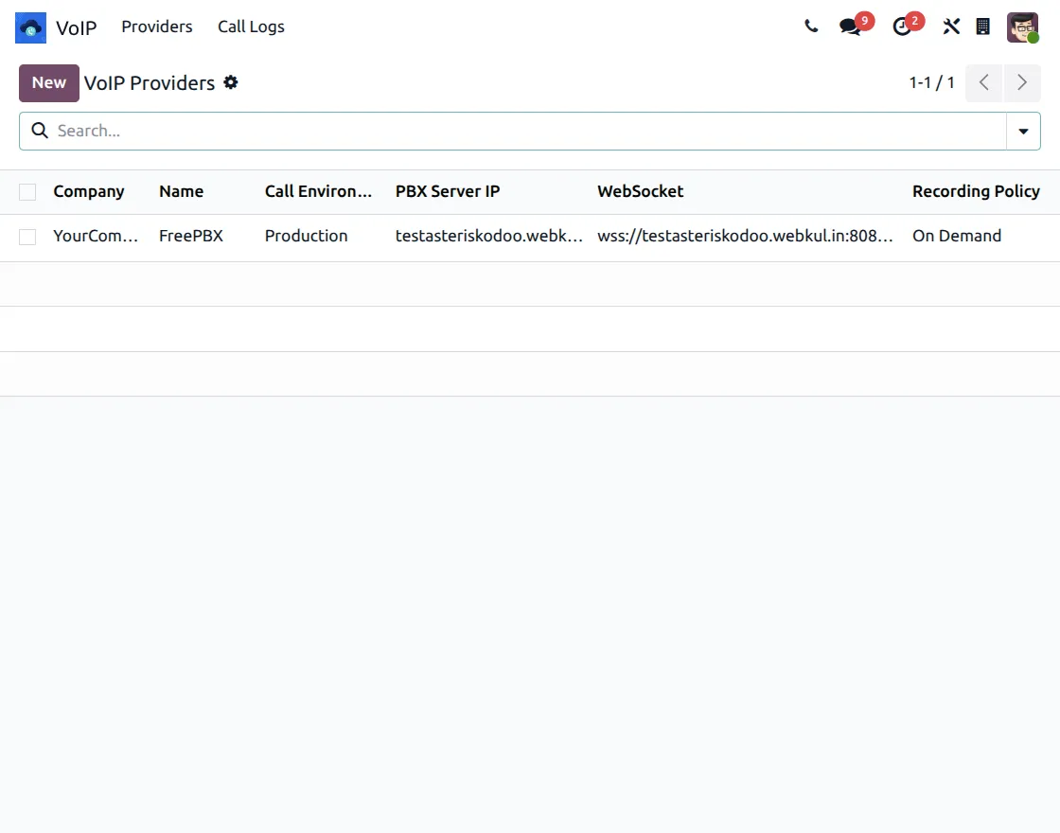Open the Providers menu

[156, 27]
